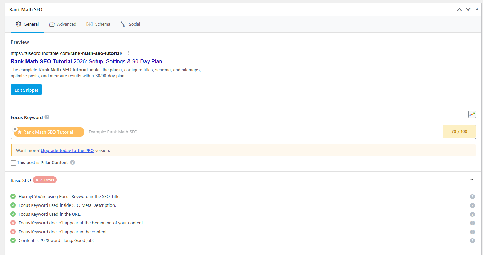Click help icon for keyword in URL check

pos(472,214)
